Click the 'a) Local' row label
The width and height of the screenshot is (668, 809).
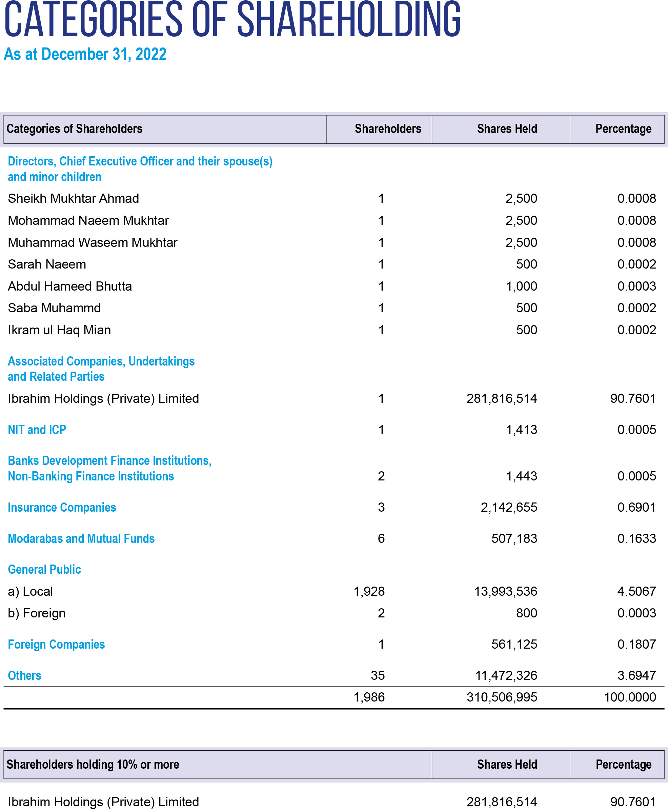click(x=31, y=592)
